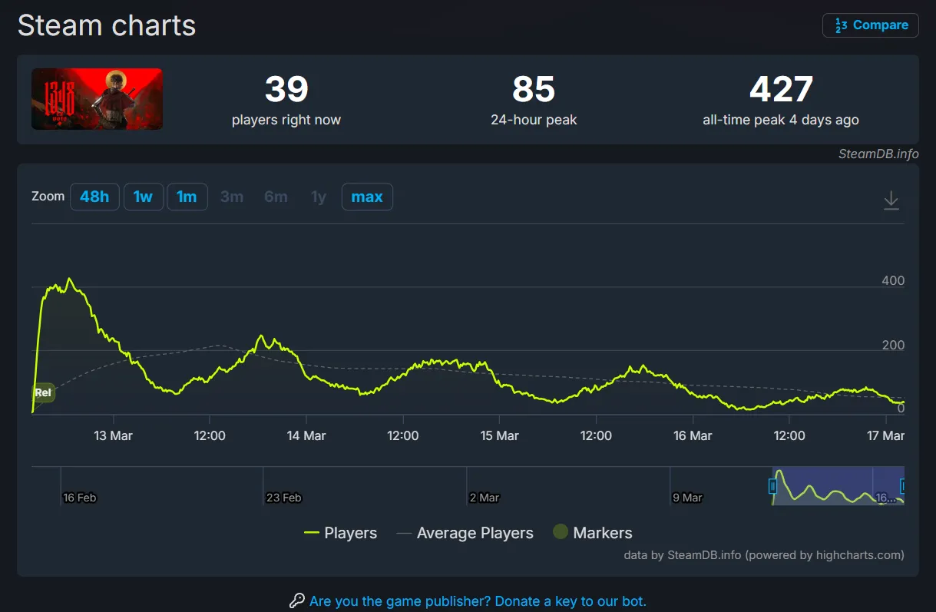The height and width of the screenshot is (612, 936).
Task: Open the donate a key link
Action: (476, 601)
